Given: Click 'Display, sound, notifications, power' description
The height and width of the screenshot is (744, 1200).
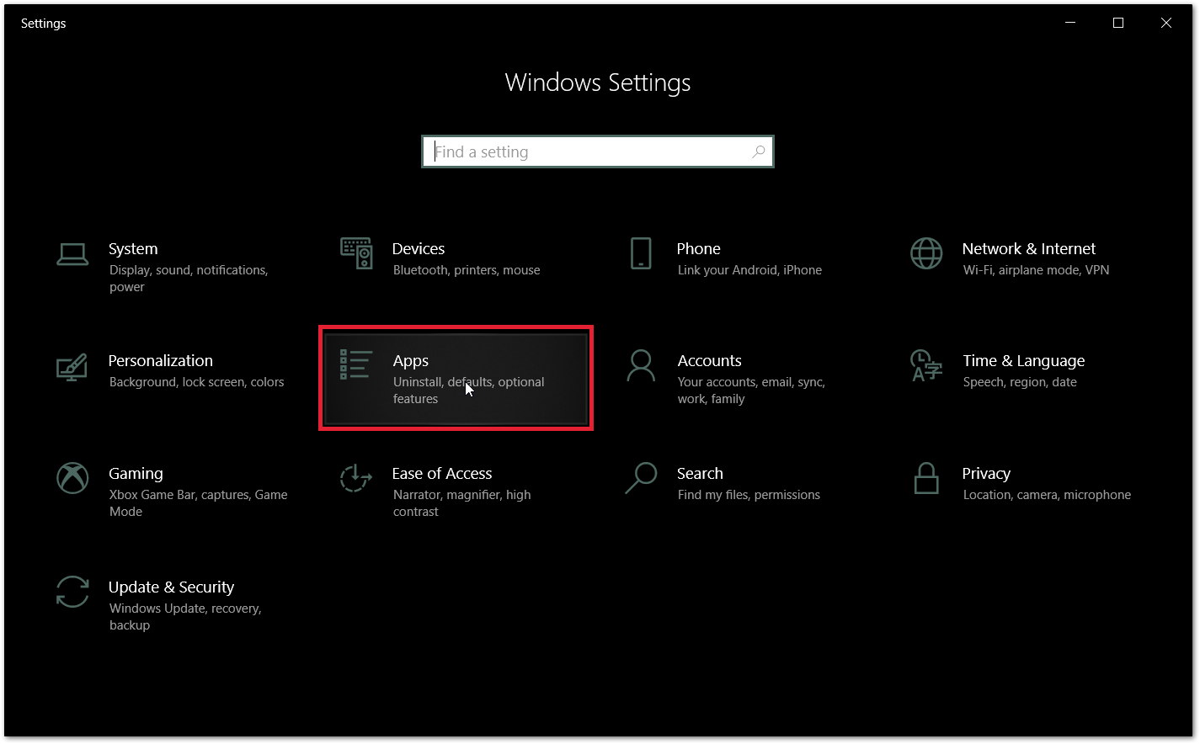Looking at the screenshot, I should point(189,279).
